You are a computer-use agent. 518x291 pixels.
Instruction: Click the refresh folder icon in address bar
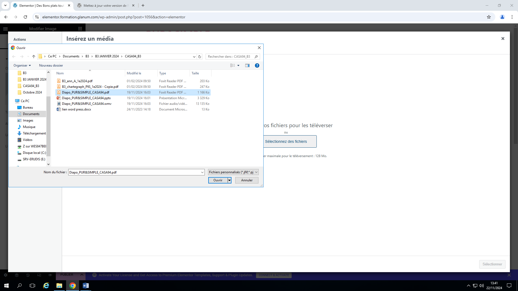(x=200, y=57)
